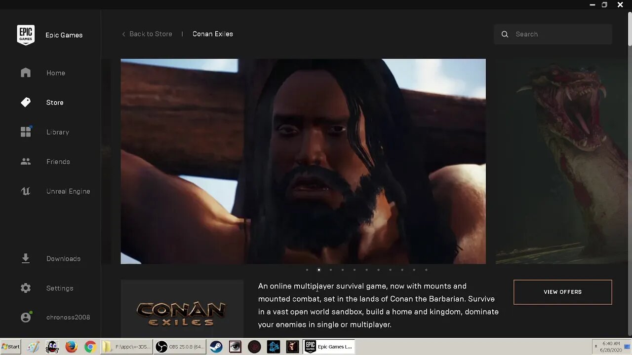Open the Downloads arrow icon
The height and width of the screenshot is (355, 632).
click(26, 258)
